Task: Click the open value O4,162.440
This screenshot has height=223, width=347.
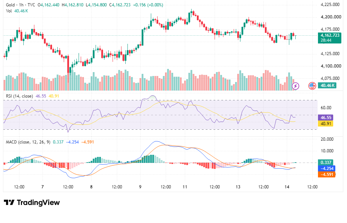Action: coord(49,5)
